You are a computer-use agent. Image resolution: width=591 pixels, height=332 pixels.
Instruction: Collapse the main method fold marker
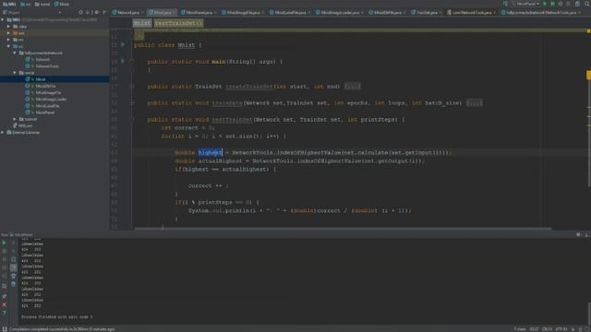coord(132,62)
